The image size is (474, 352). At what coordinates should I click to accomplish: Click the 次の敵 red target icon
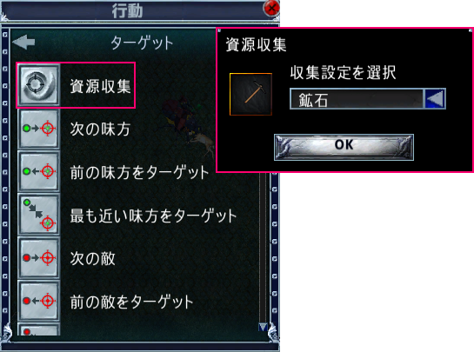pyautogui.click(x=38, y=258)
